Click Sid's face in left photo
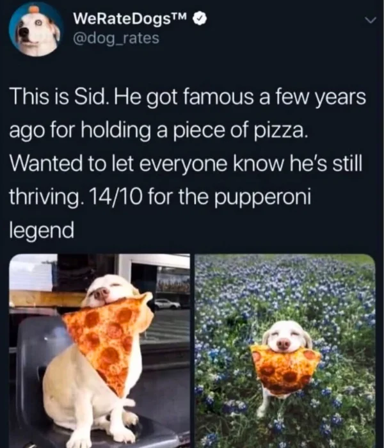Viewport: 384px width, 448px height. [109, 291]
